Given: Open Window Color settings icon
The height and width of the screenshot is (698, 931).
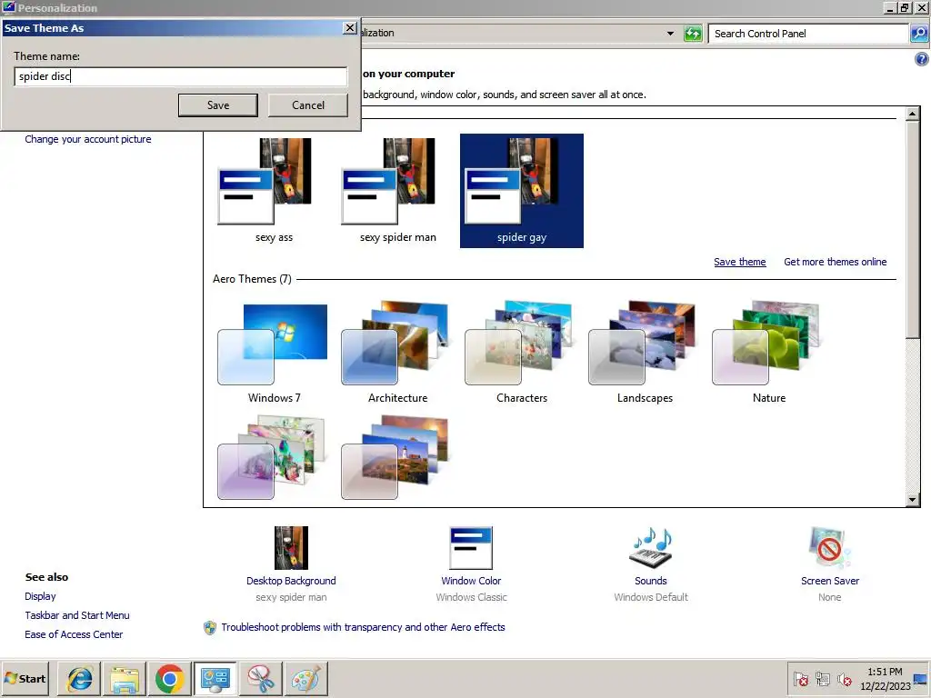Looking at the screenshot, I should 471,548.
